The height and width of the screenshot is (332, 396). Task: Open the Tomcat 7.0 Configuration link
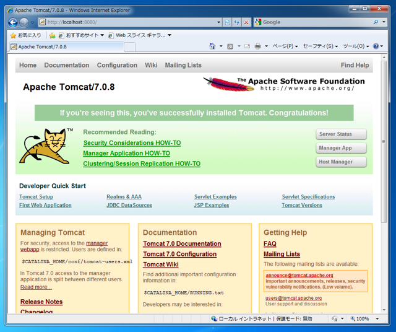(180, 254)
